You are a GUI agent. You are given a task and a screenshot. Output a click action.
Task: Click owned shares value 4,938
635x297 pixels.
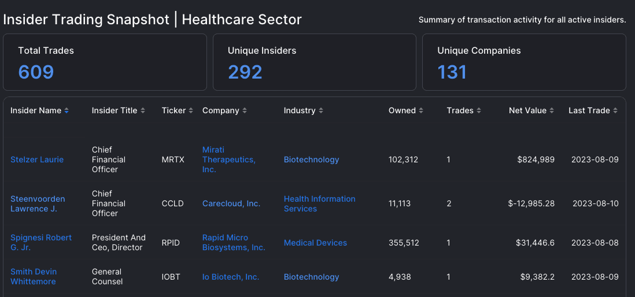pyautogui.click(x=400, y=277)
